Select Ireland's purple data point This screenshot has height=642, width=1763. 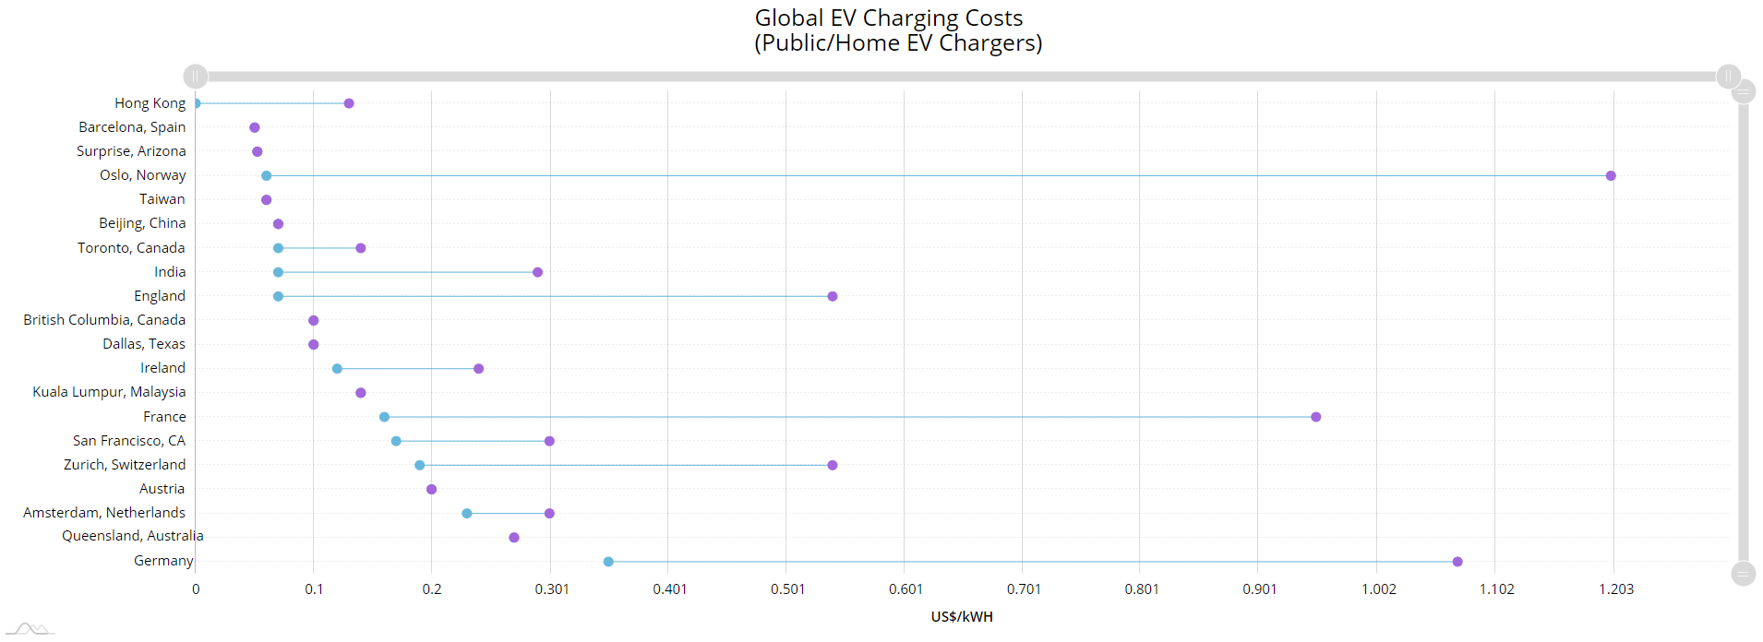pos(479,369)
